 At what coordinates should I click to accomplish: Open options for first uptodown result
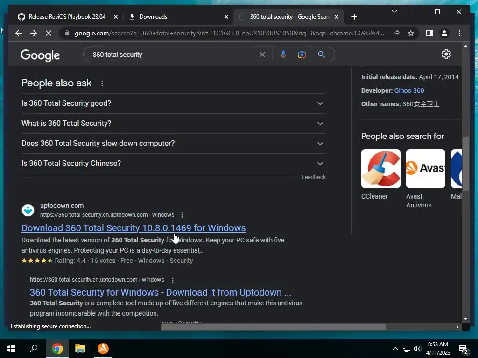coord(182,215)
